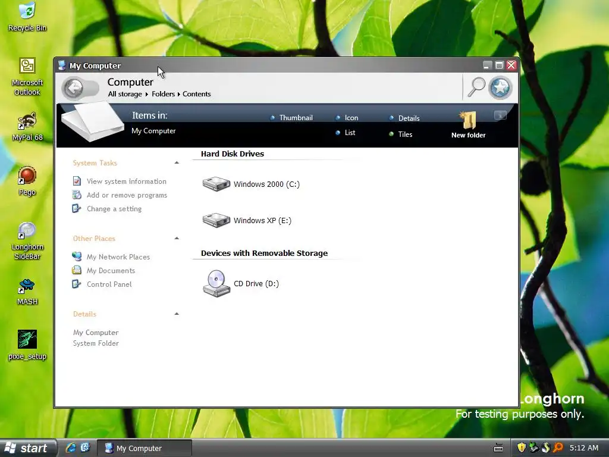The image size is (609, 457).
Task: Select the MASH desktop shortcut
Action: pyautogui.click(x=27, y=292)
